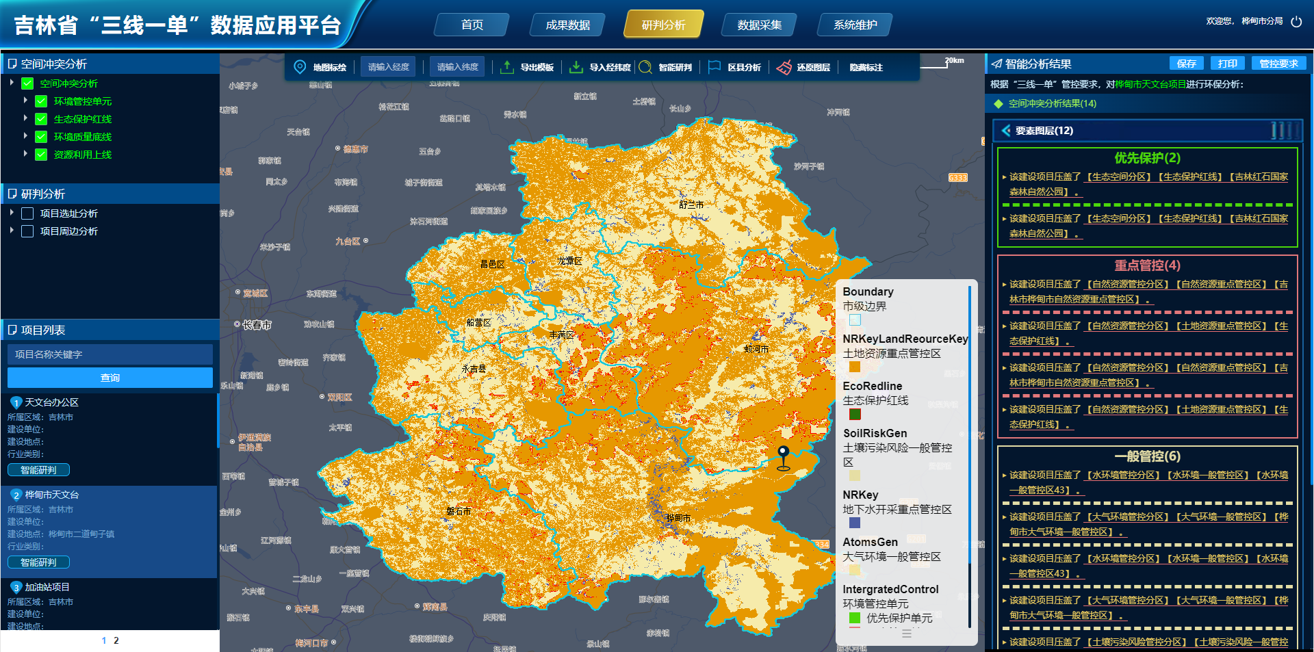
Task: Check the 项目周边分析 checkbox
Action: [27, 231]
